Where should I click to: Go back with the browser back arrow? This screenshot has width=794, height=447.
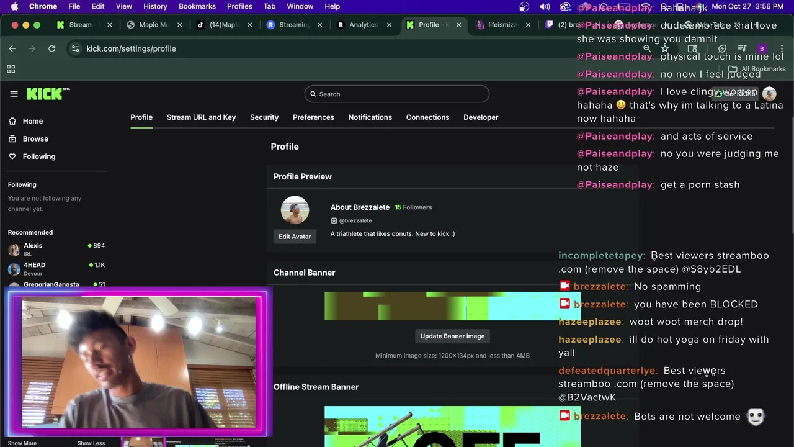12,48
